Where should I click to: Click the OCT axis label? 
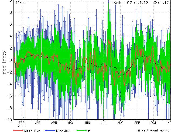click(153, 123)
